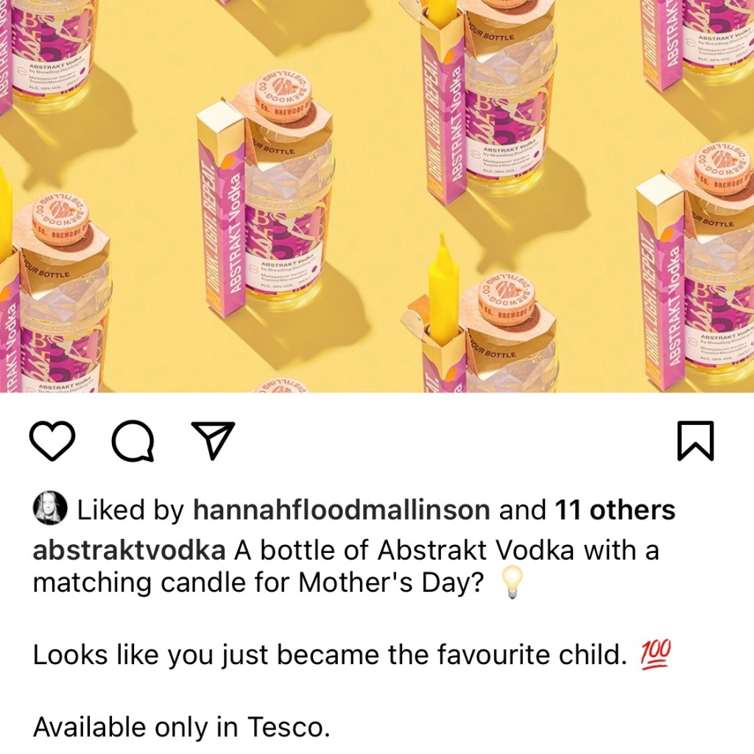The width and height of the screenshot is (754, 754).
Task: View the 11 others who liked
Action: click(x=615, y=510)
